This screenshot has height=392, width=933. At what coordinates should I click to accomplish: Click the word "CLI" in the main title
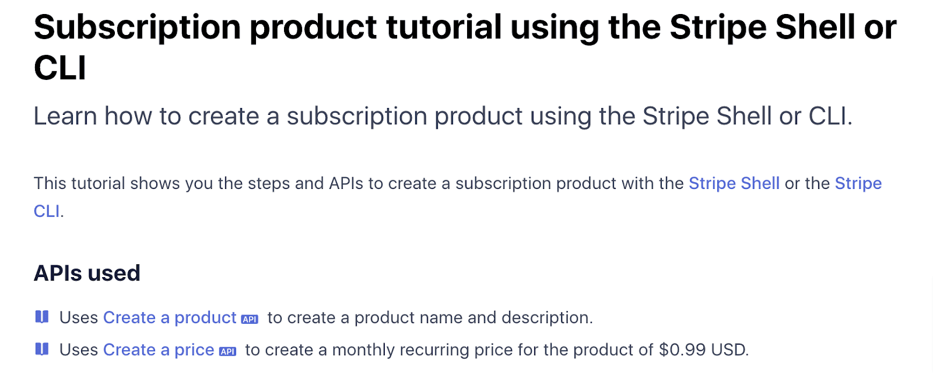pos(60,68)
